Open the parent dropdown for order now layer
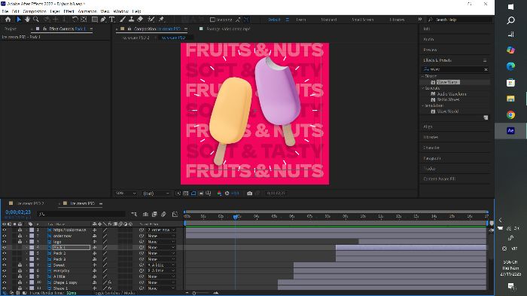This screenshot has height=296, width=527. tap(161, 236)
